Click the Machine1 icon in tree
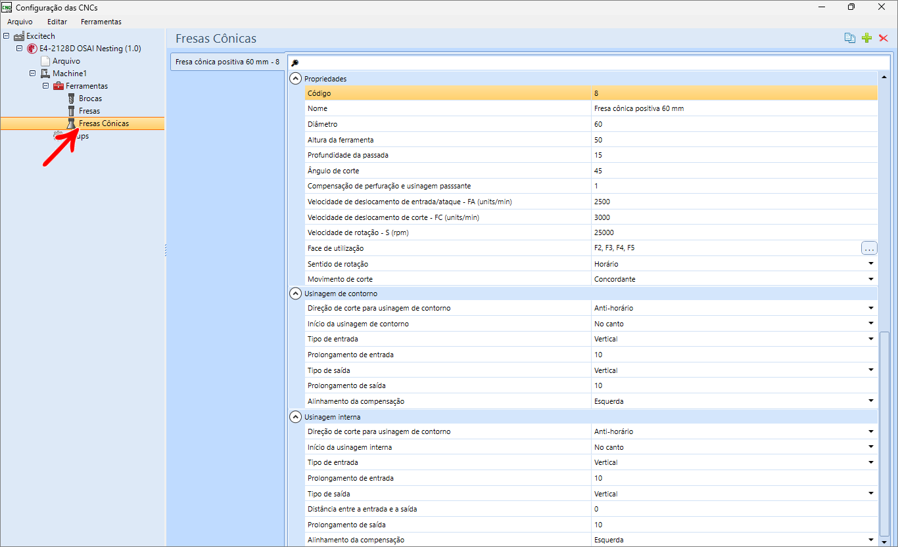Image resolution: width=898 pixels, height=547 pixels. click(x=45, y=74)
